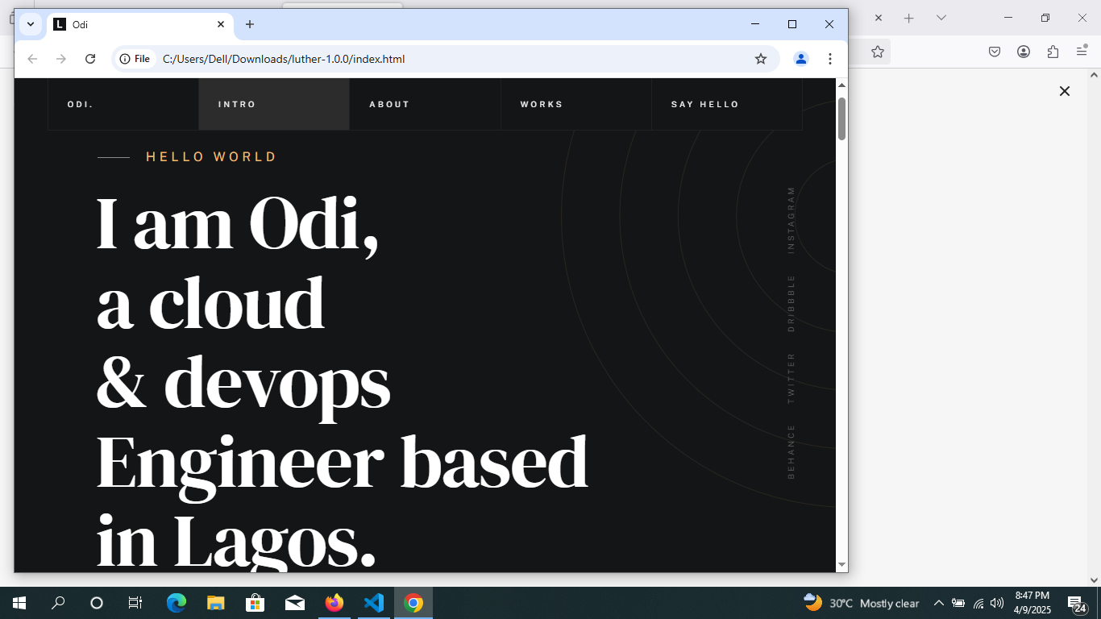Screen dimensions: 1101x619
Task: Select the Odi browser tab
Action: [x=140, y=25]
